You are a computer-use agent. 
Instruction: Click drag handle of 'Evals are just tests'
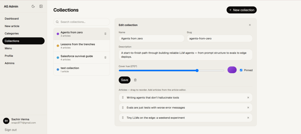tap(123, 107)
